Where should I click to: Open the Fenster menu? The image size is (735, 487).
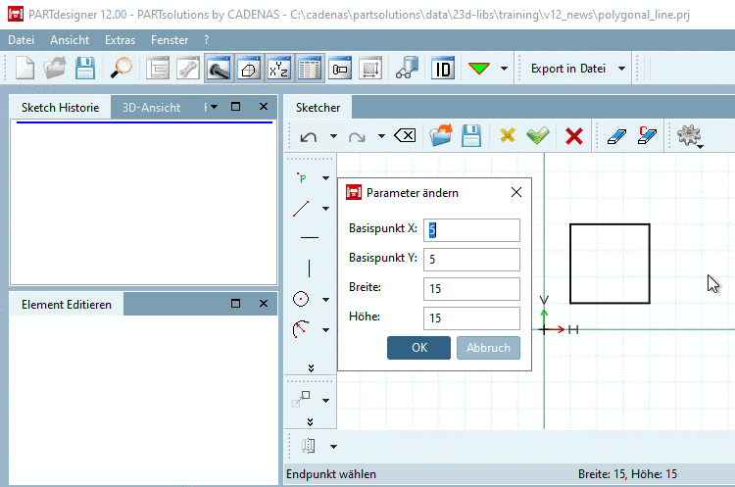click(x=170, y=40)
